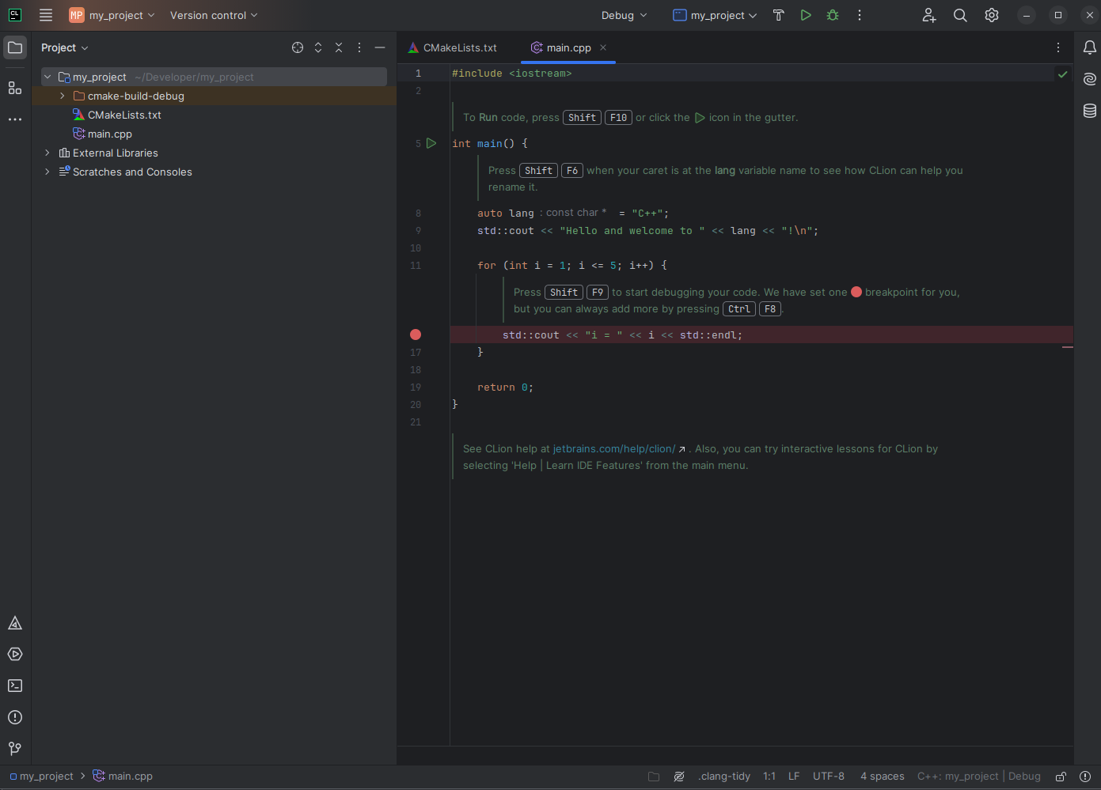Select opened file in Project view

pos(298,47)
